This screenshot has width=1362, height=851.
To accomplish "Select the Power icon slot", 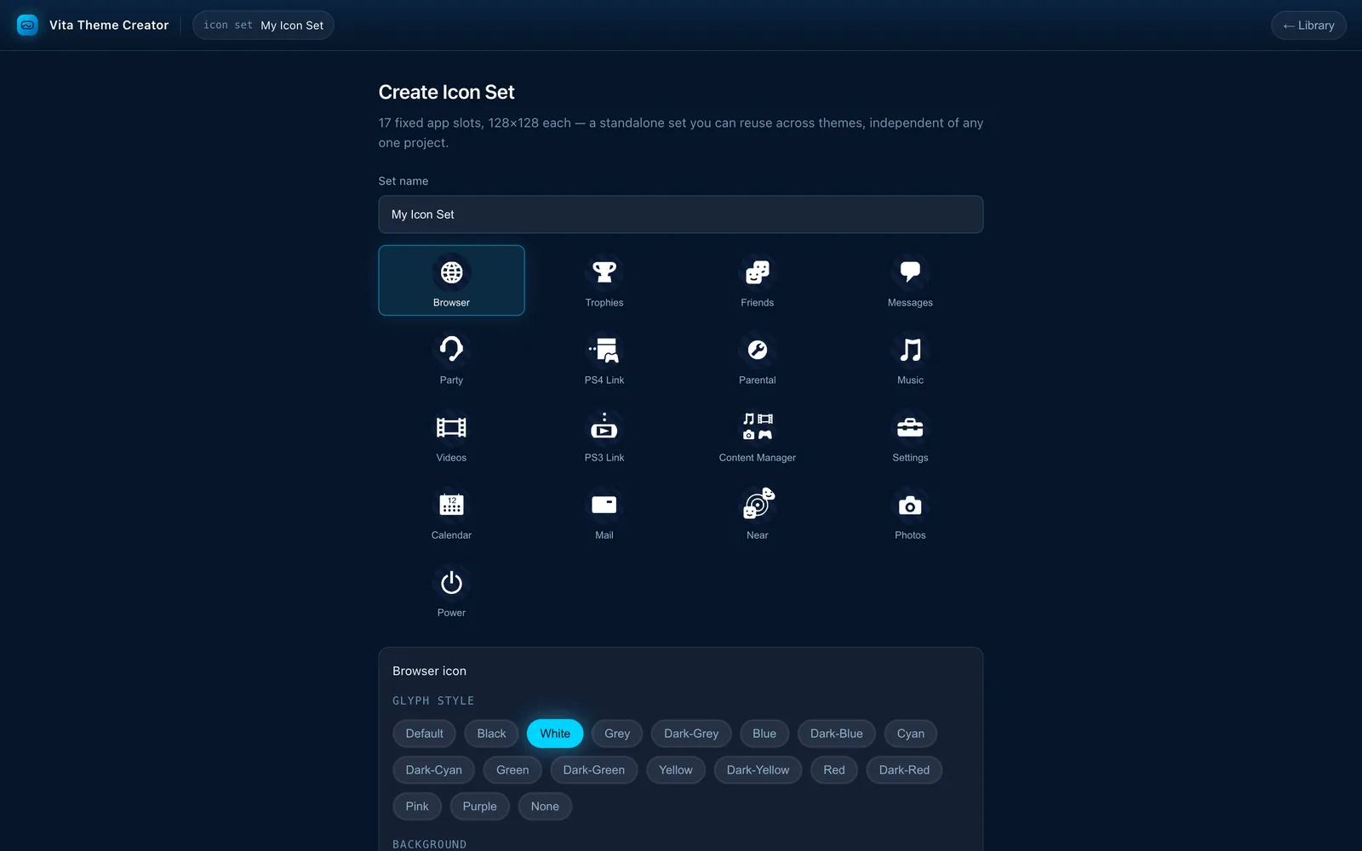I will [x=451, y=590].
